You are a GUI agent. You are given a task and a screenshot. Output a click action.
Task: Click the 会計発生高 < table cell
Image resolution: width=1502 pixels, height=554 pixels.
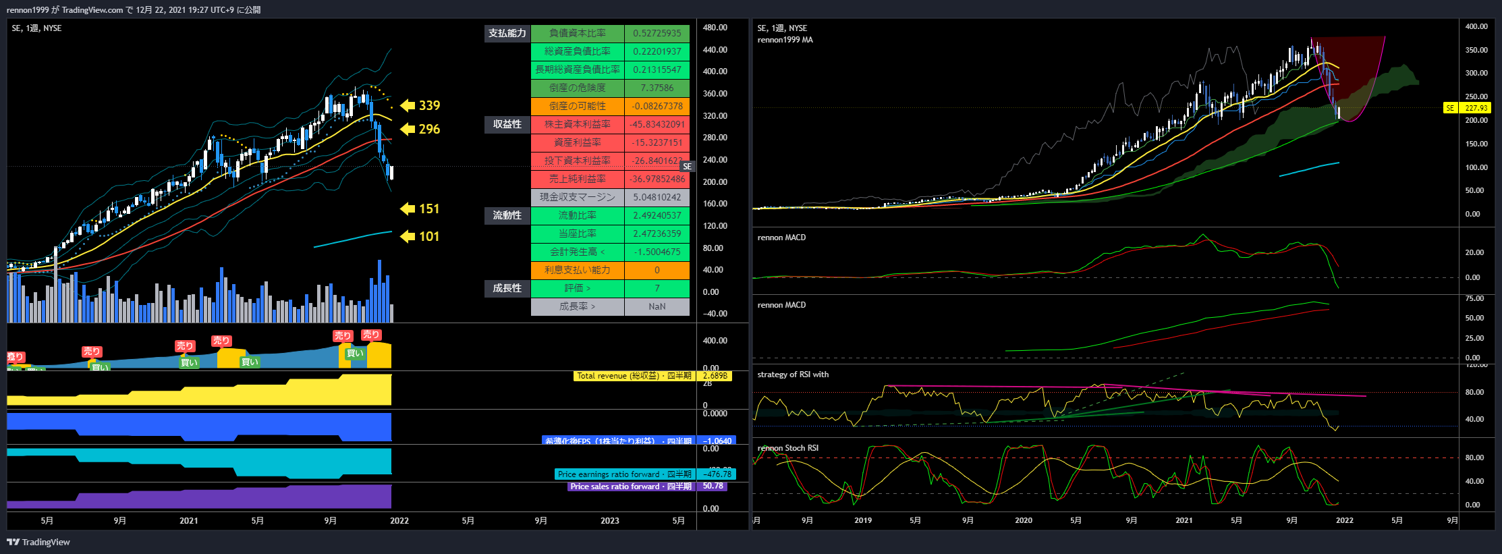click(578, 252)
